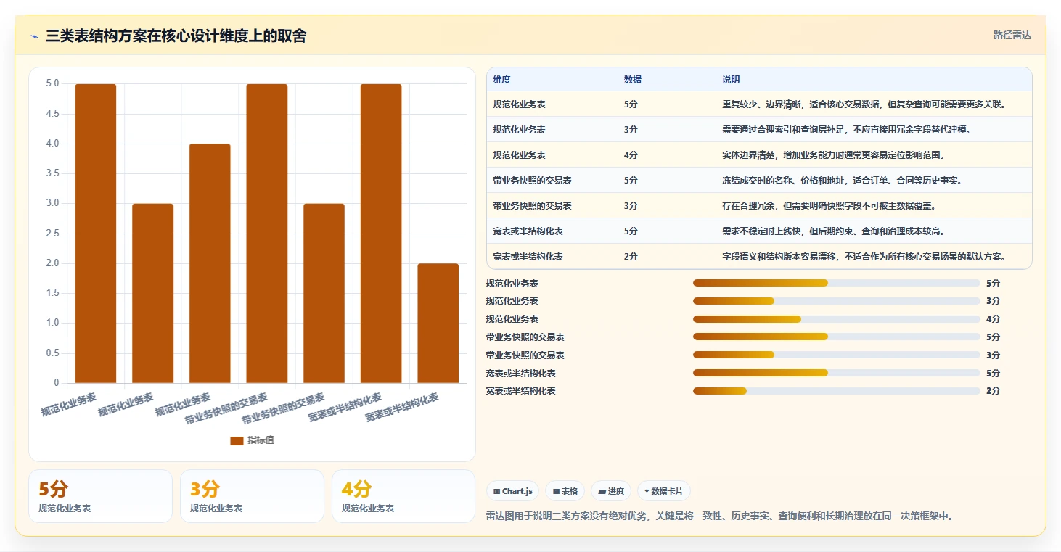Click the 4.5 y-axis tick label
Viewport: 1061px width, 552px height.
[52, 114]
